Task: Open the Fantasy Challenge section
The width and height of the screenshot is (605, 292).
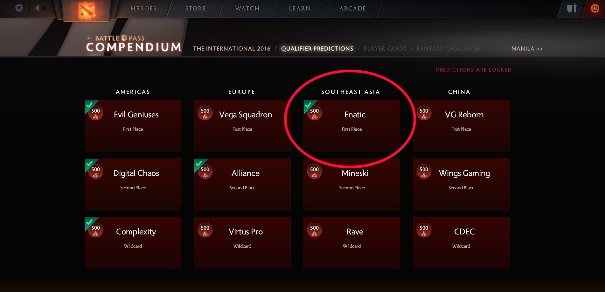Action: pos(448,49)
